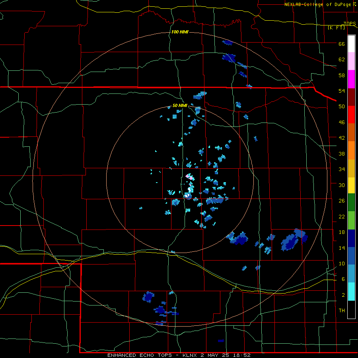Click the 10 legend value

point(342,263)
